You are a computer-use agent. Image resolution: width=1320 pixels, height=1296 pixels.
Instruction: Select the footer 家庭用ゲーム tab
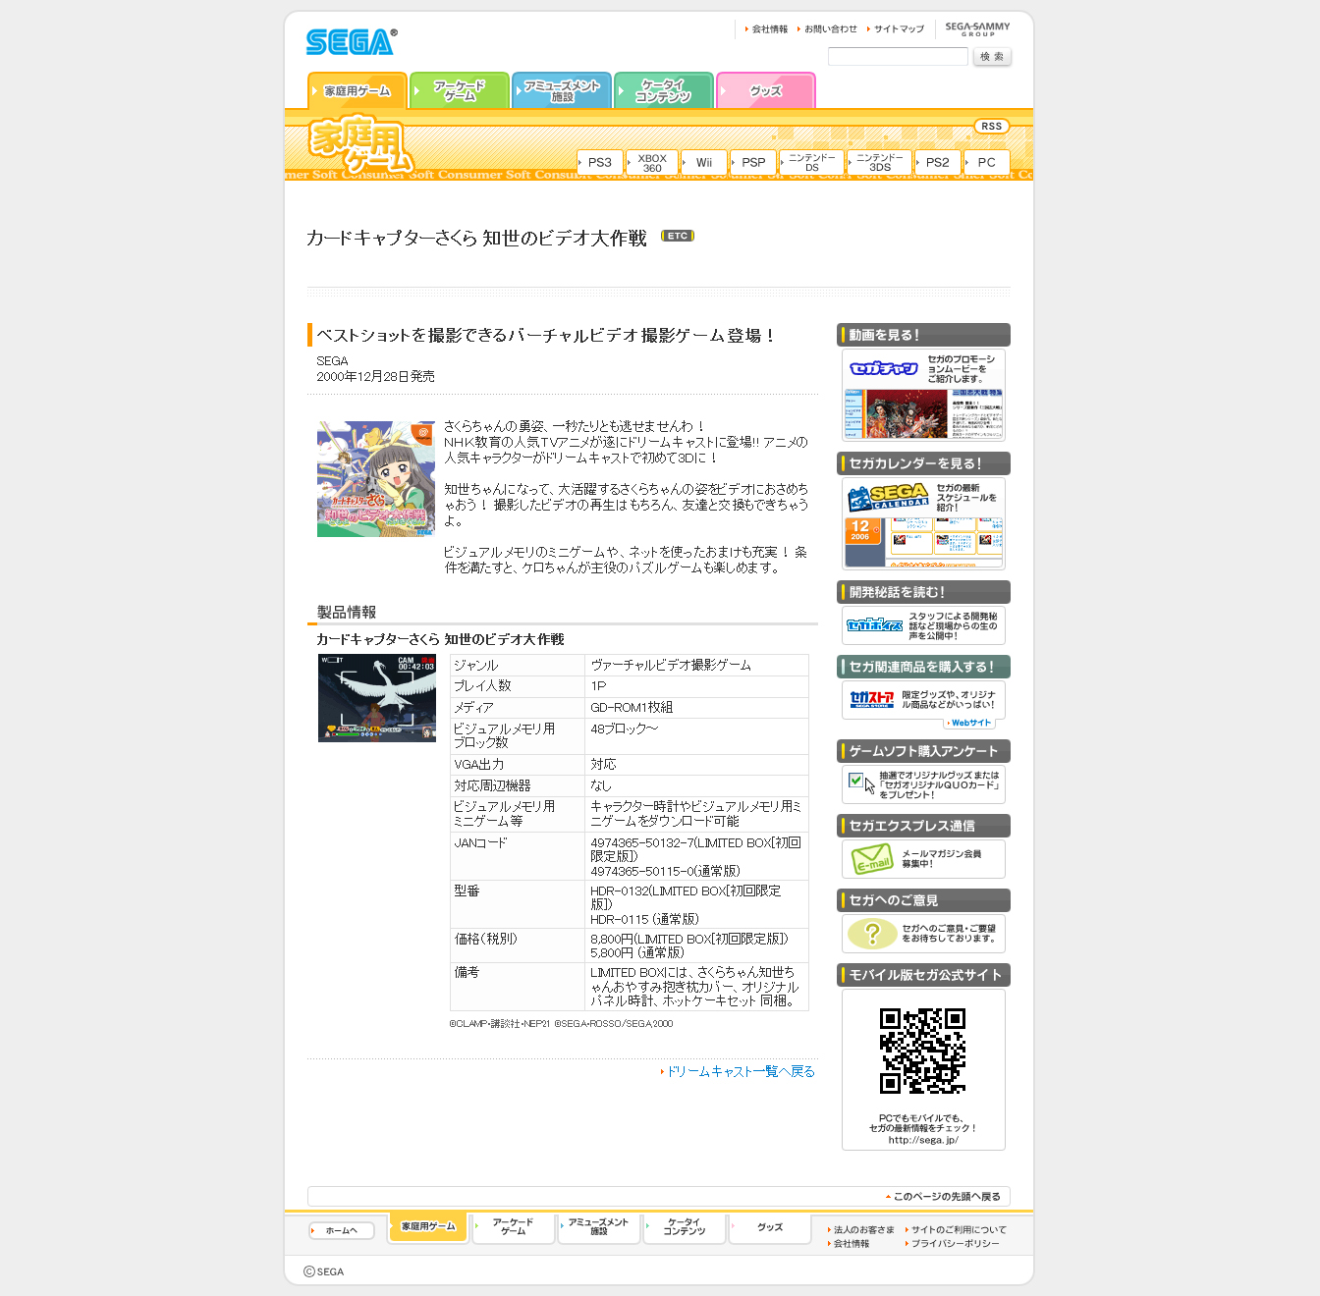tap(428, 1226)
